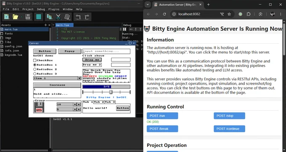This screenshot has height=152, width=286.
Task: Click the X icon in Assets panel header
Action: tap(49, 25)
